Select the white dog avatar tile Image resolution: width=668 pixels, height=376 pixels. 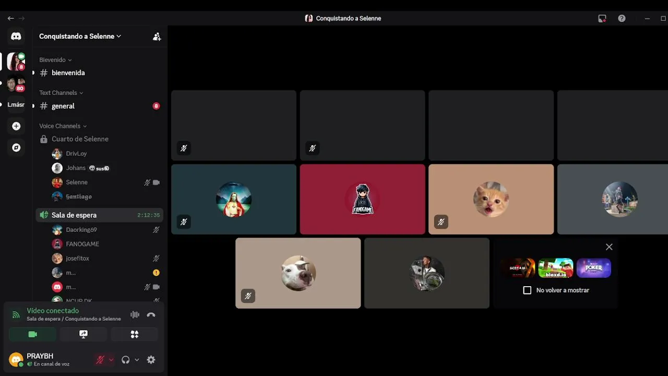[x=298, y=273]
